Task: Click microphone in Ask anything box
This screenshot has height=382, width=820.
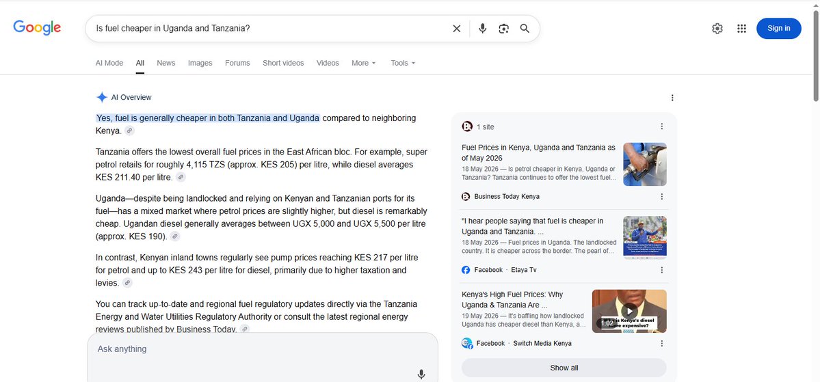Action: (421, 374)
